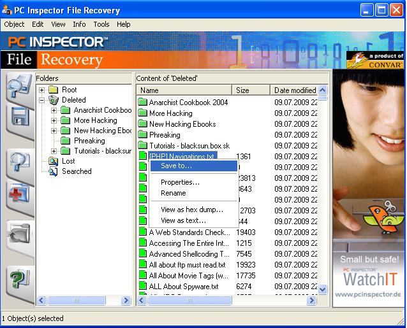Image resolution: width=407 pixels, height=328 pixels.
Task: Click the floppy disk save icon in sidebar
Action: (20, 117)
